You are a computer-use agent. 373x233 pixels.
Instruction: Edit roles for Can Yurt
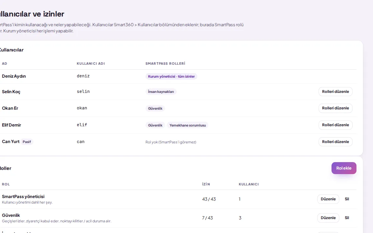point(335,142)
